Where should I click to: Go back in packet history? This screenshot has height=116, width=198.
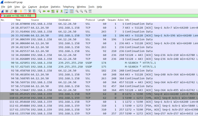(44, 11)
